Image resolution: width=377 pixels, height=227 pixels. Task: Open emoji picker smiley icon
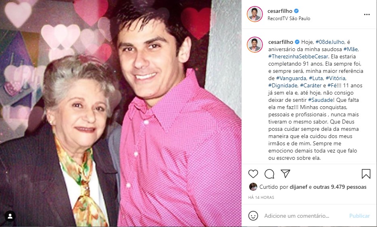[x=253, y=216]
